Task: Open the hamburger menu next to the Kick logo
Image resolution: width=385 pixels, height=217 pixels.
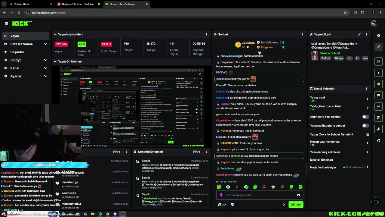Action: pyautogui.click(x=6, y=24)
